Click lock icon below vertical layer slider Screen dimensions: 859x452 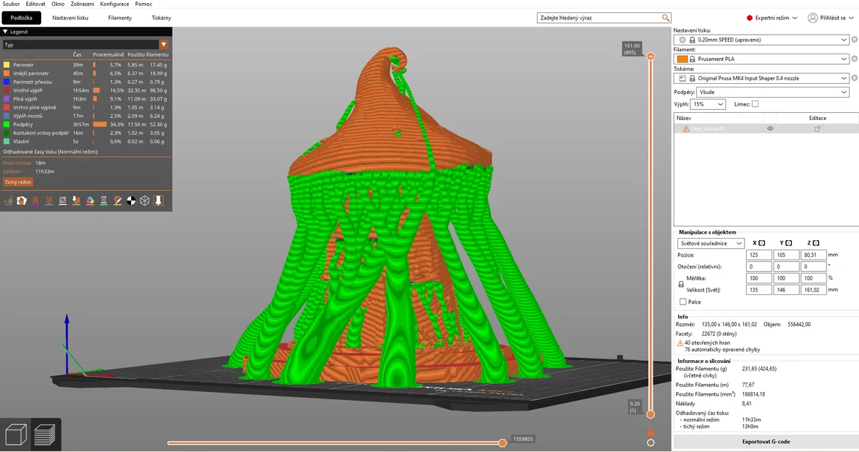tap(651, 432)
